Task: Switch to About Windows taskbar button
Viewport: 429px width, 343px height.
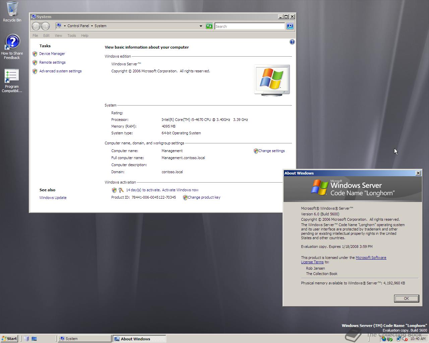Action: (x=139, y=339)
